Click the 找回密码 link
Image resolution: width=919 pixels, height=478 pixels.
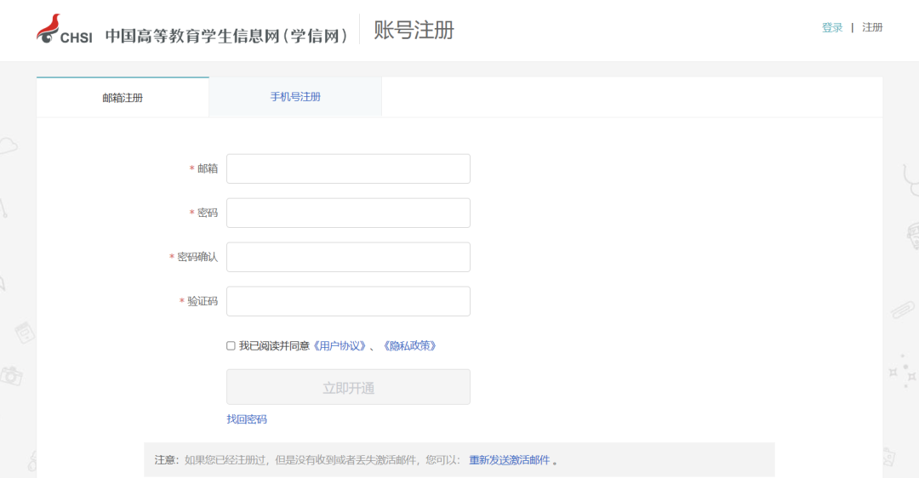pos(247,419)
